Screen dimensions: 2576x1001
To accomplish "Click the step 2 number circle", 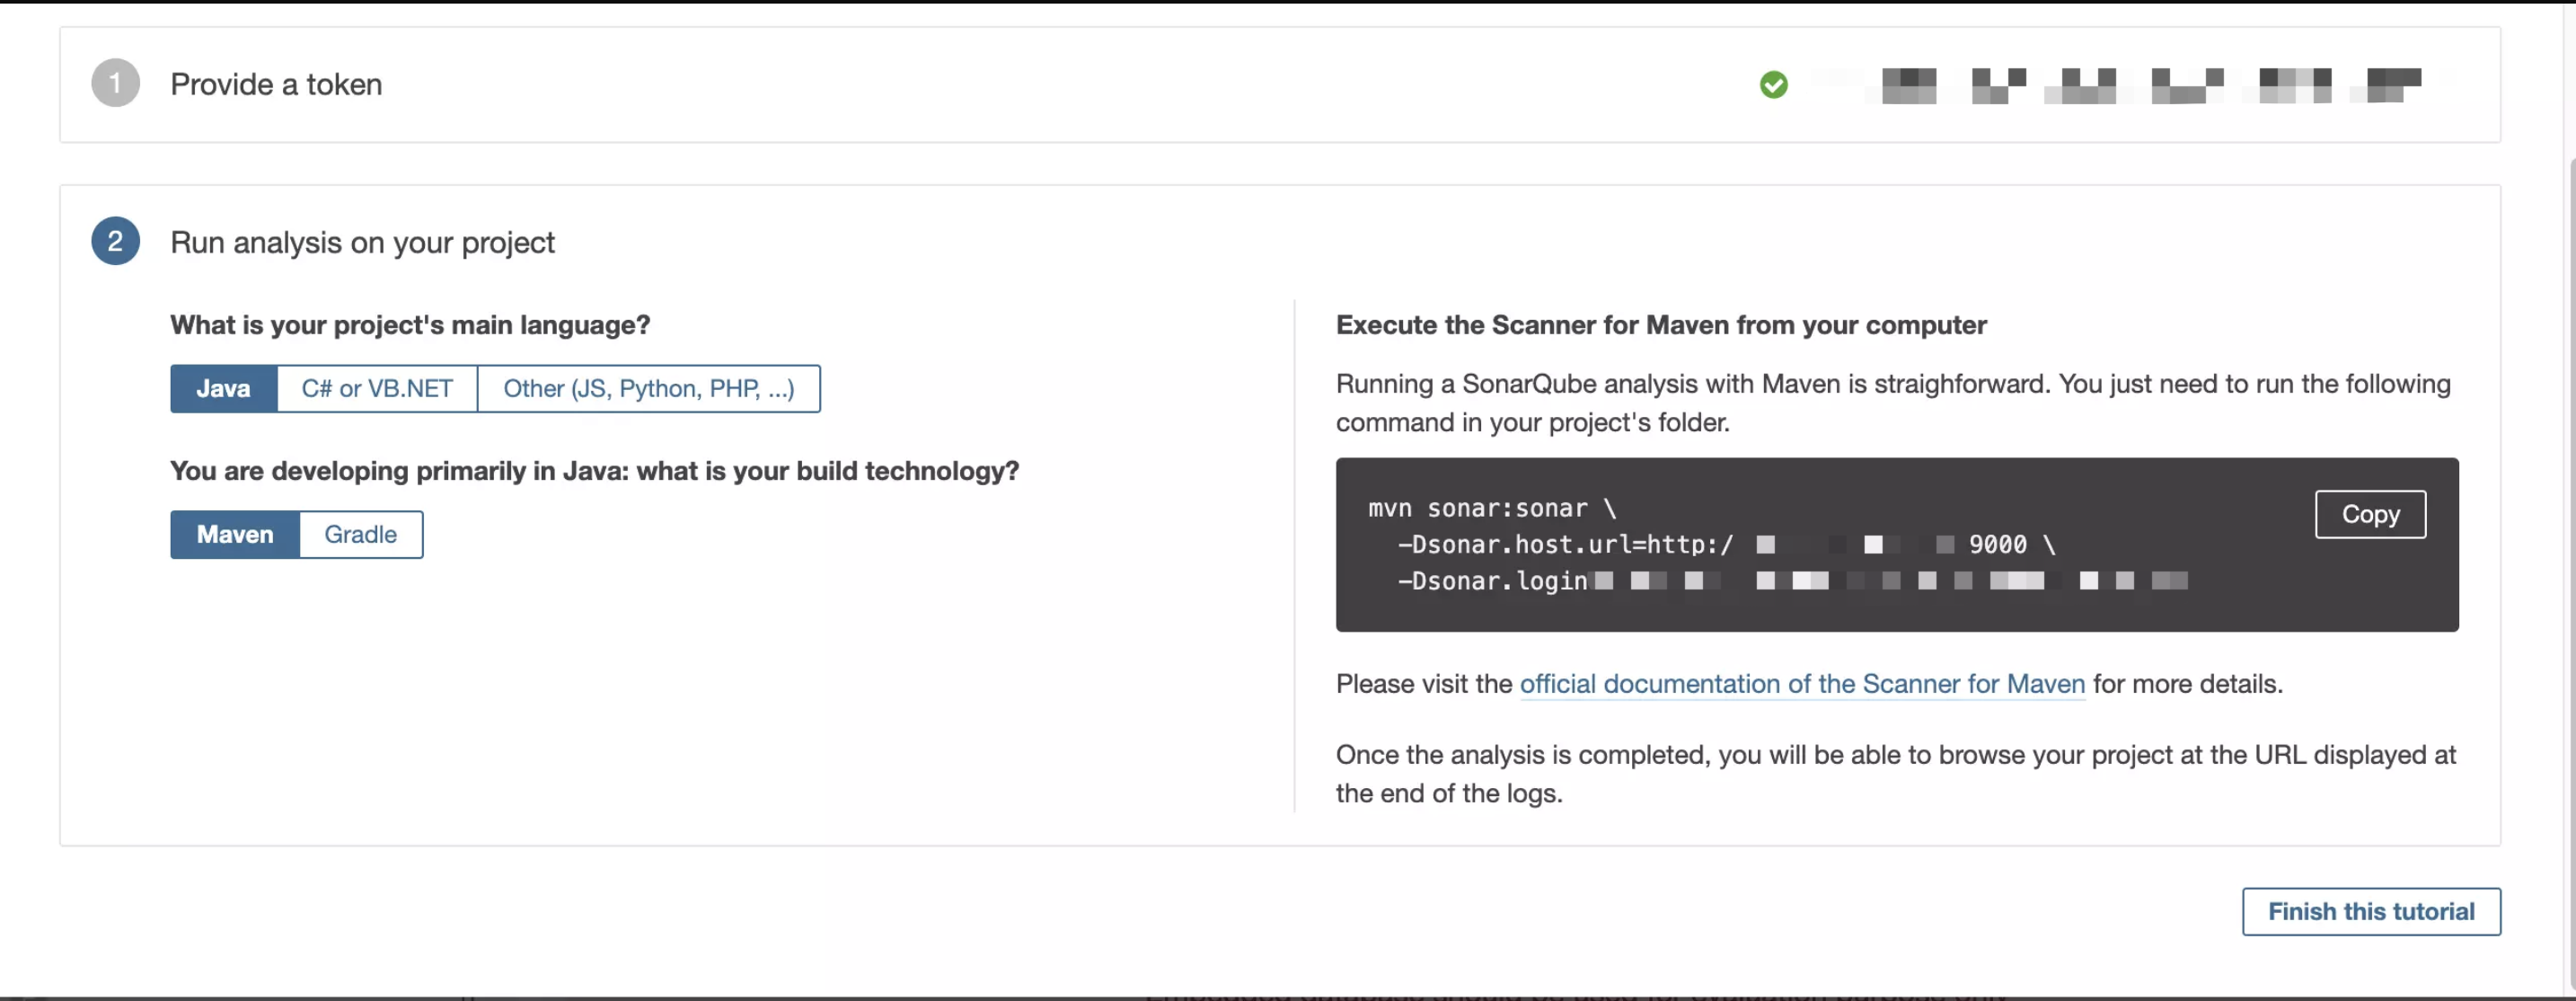I will click(115, 241).
